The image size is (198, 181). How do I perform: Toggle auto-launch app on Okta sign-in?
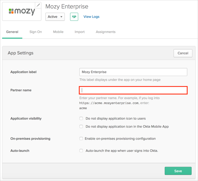coord(81,151)
